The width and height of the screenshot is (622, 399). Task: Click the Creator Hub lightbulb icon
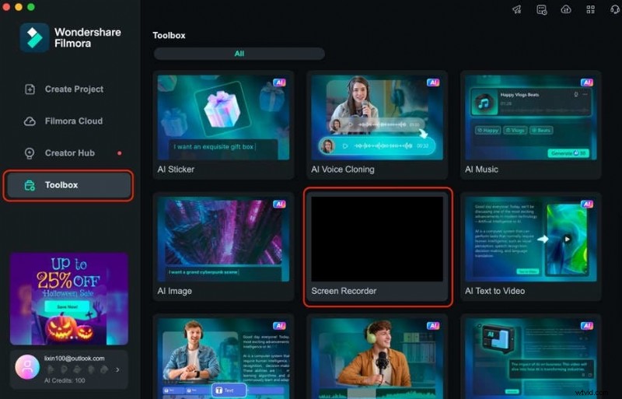coord(30,153)
